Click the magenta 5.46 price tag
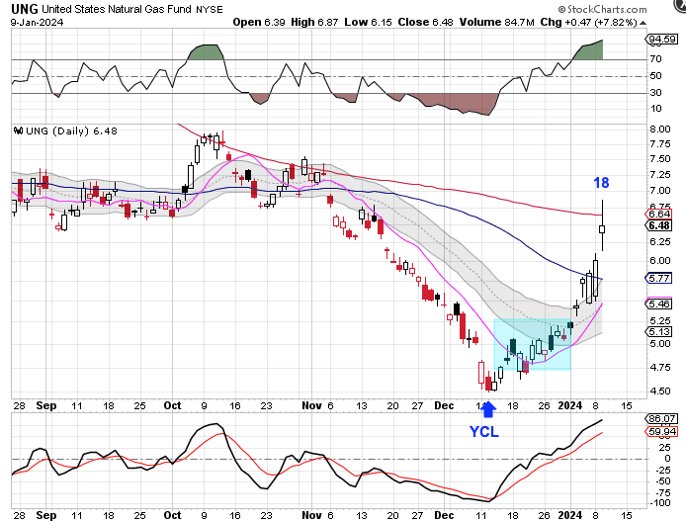The height and width of the screenshot is (522, 686). click(x=660, y=304)
